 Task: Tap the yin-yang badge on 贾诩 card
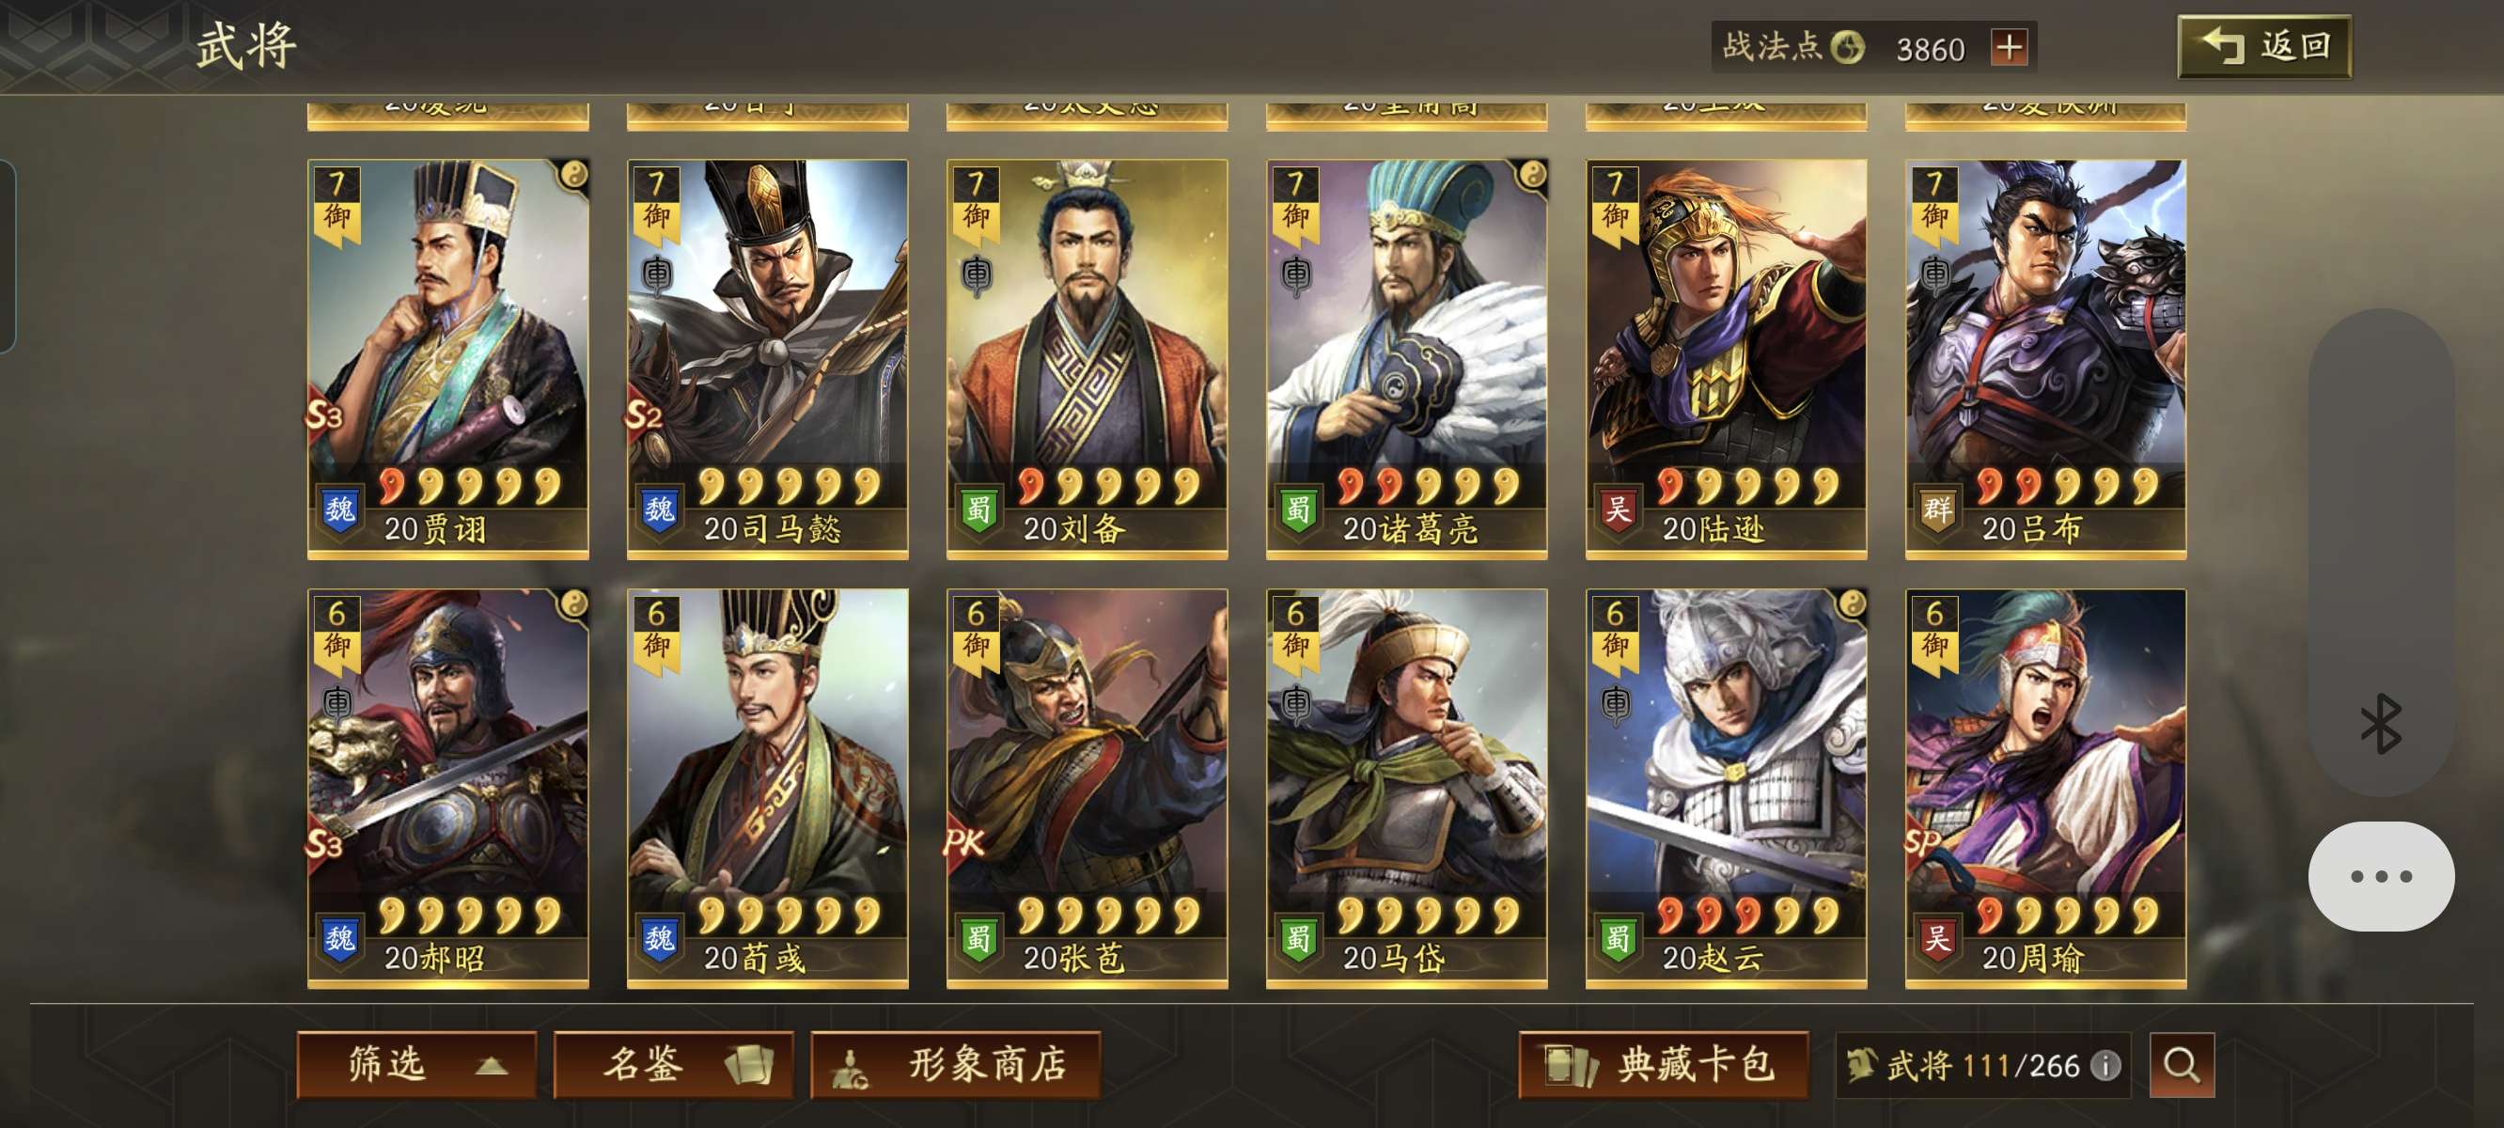point(573,175)
